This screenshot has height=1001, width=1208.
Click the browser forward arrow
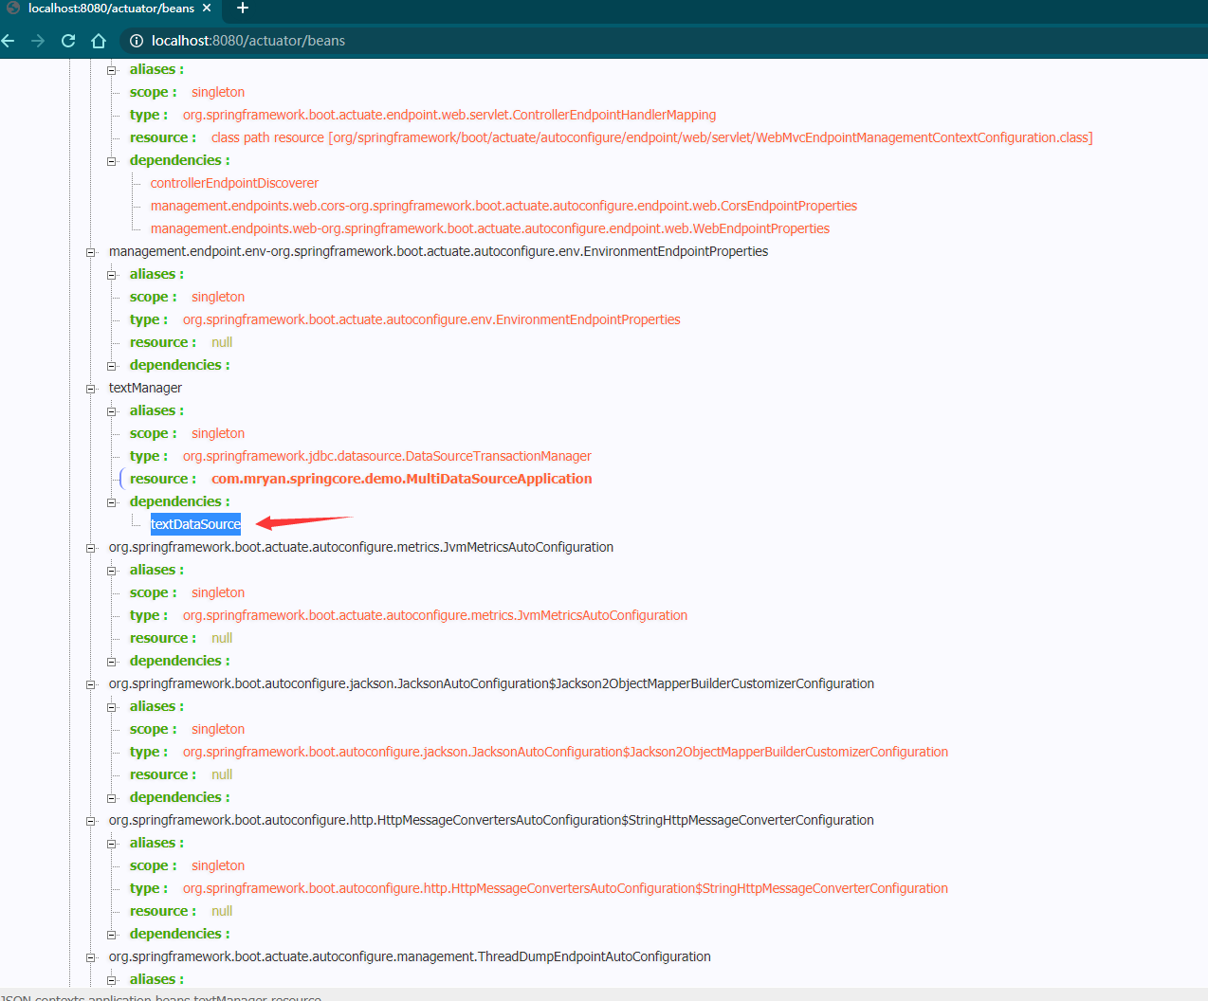coord(38,41)
